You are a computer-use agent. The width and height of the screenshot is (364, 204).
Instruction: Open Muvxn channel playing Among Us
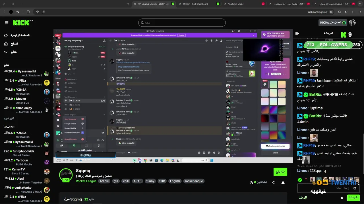click(x=26, y=101)
